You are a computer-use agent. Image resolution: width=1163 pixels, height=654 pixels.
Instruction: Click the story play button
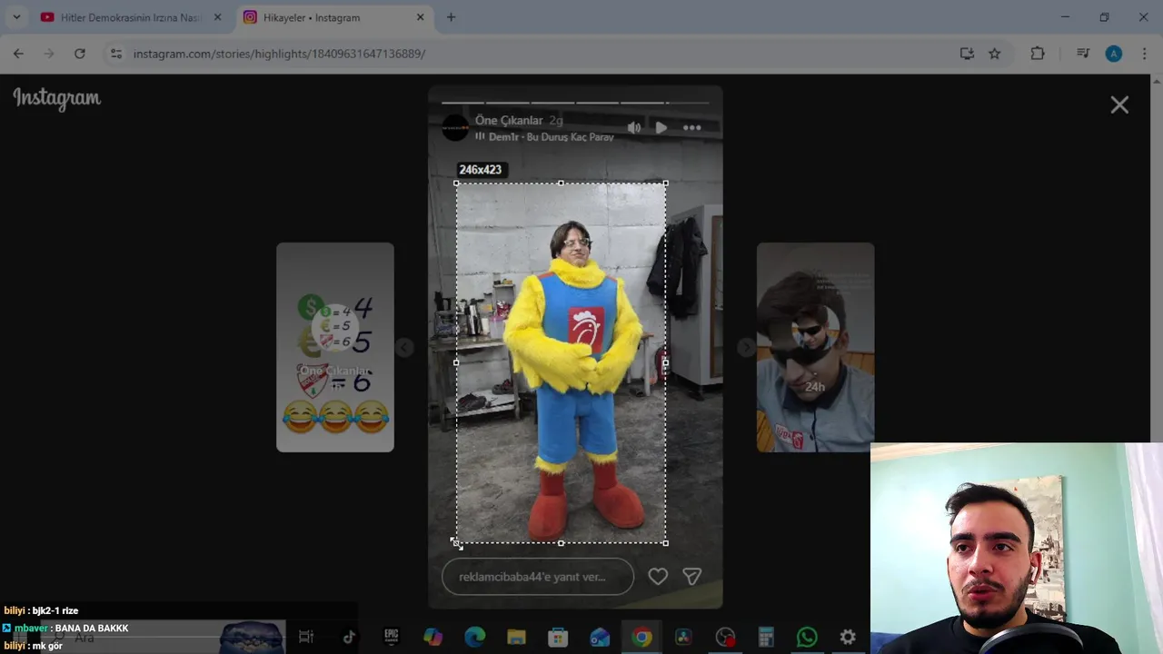tap(661, 128)
